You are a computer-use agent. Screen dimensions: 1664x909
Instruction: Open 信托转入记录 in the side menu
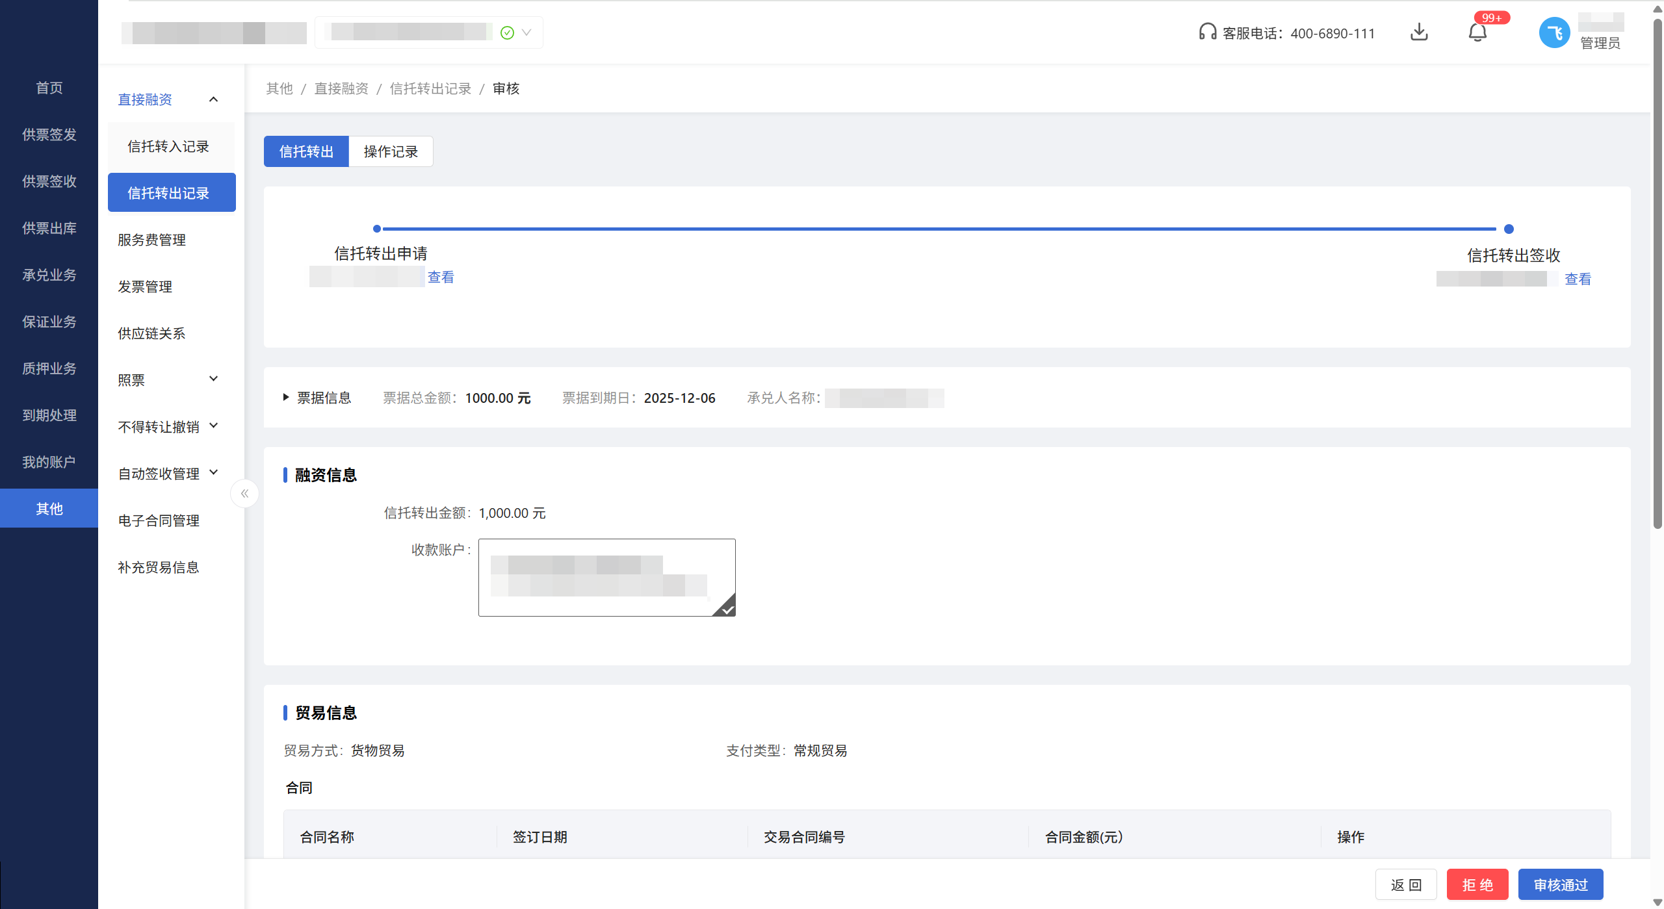point(168,146)
